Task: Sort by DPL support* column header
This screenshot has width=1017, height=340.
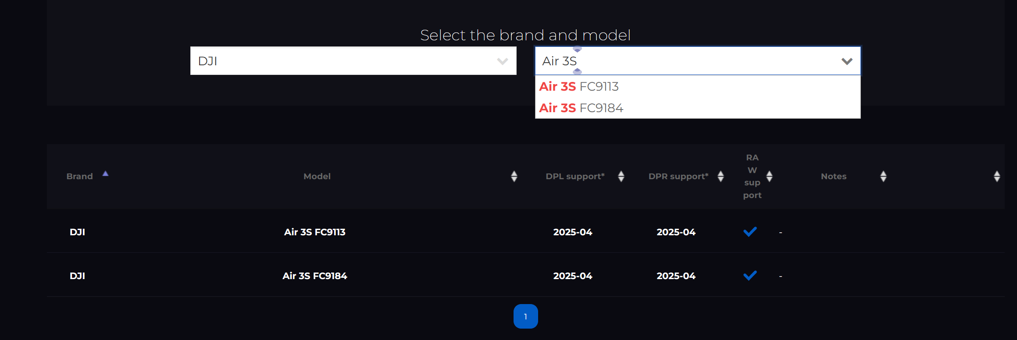Action: (x=575, y=176)
